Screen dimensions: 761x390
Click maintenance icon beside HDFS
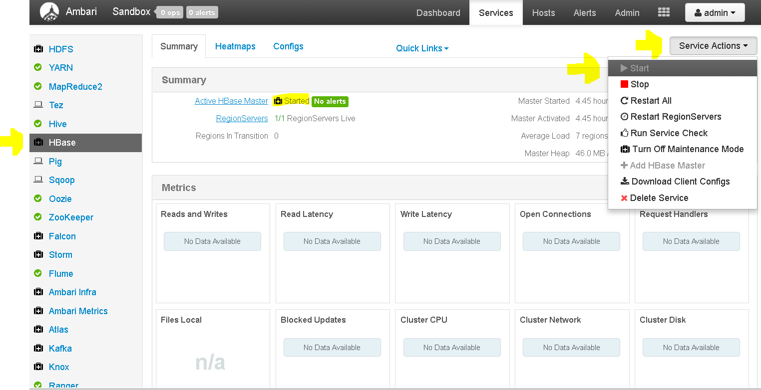click(38, 49)
